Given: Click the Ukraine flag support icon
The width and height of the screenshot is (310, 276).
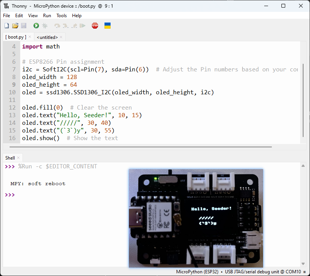Looking at the screenshot, I should pos(108,26).
